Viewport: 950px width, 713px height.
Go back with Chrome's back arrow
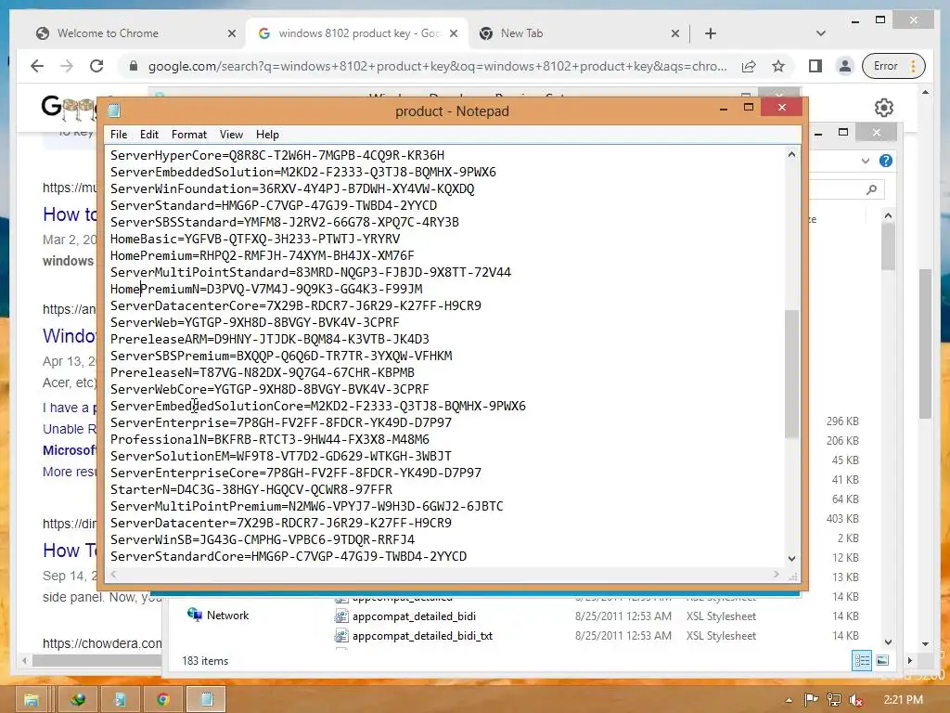[37, 66]
